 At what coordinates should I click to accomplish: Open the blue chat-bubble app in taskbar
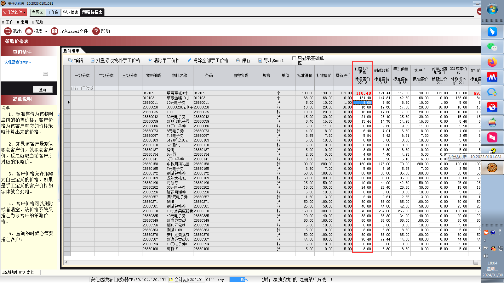tap(492, 92)
